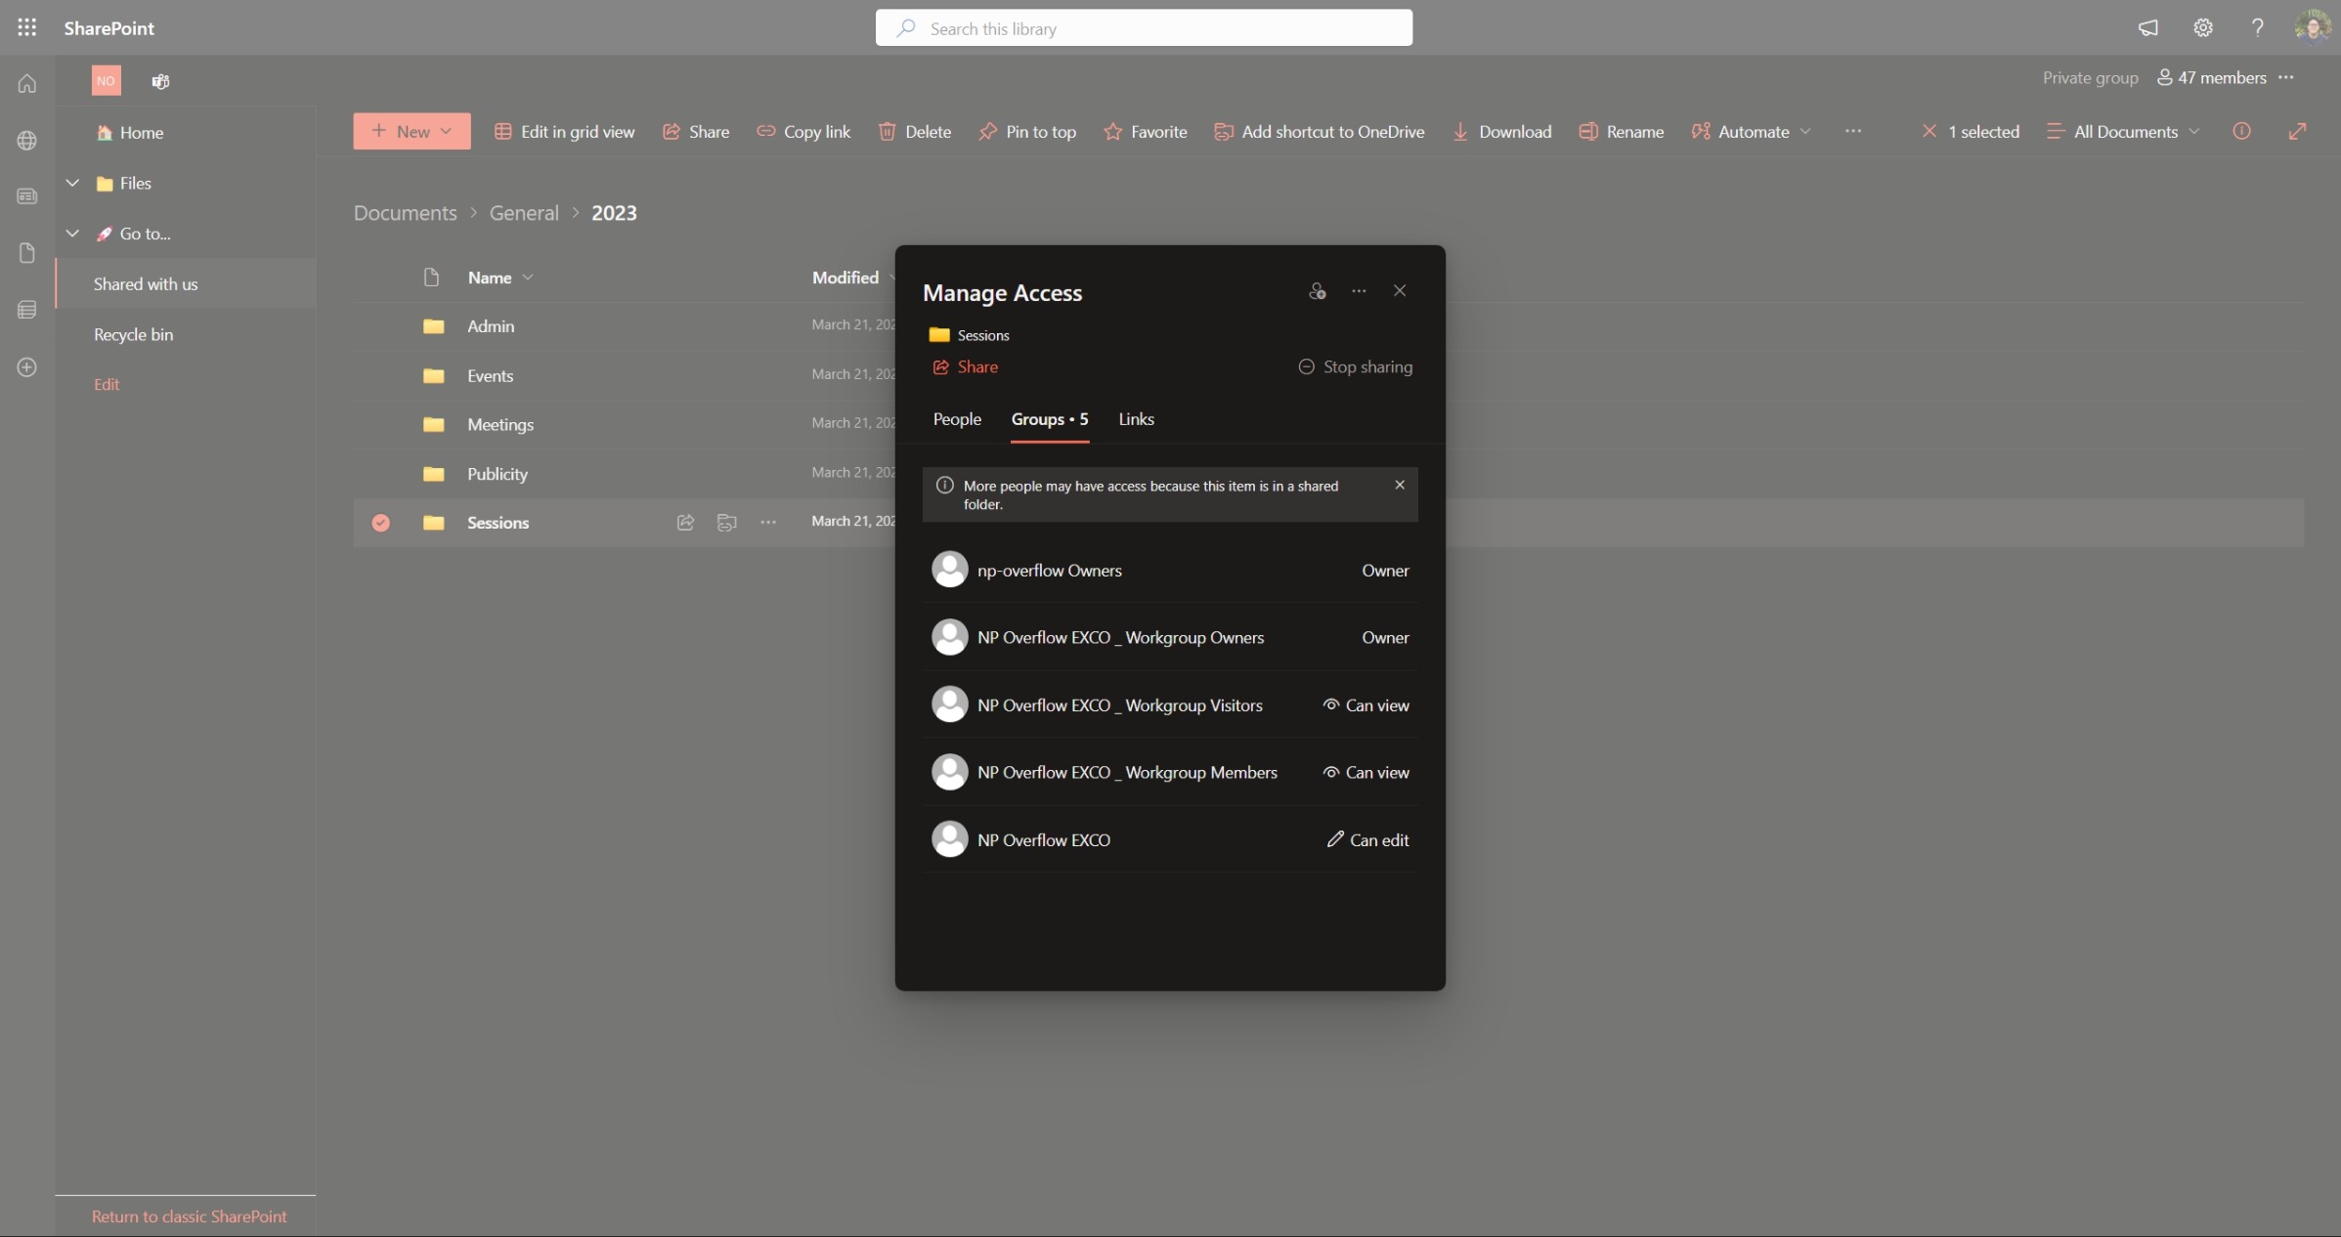Viewport: 2341px width, 1237px height.
Task: Deselect the Sessions folder checkmark
Action: pyautogui.click(x=381, y=523)
